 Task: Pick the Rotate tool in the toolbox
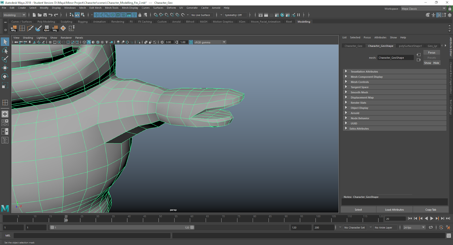pos(5,77)
